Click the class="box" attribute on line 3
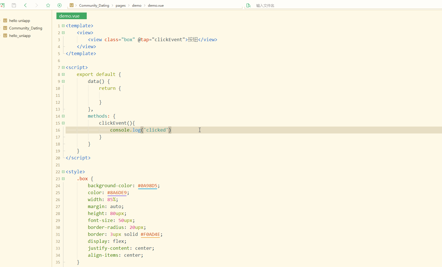Screen dimensions: 442x267 click(x=120, y=39)
